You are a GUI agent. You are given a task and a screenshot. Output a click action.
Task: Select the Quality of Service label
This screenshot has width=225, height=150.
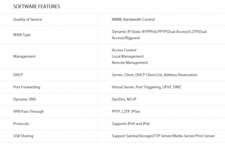point(28,20)
